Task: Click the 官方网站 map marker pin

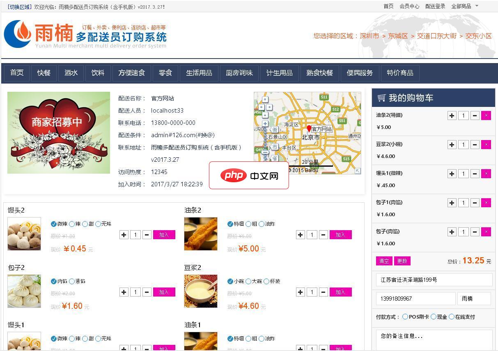Action: (x=309, y=128)
